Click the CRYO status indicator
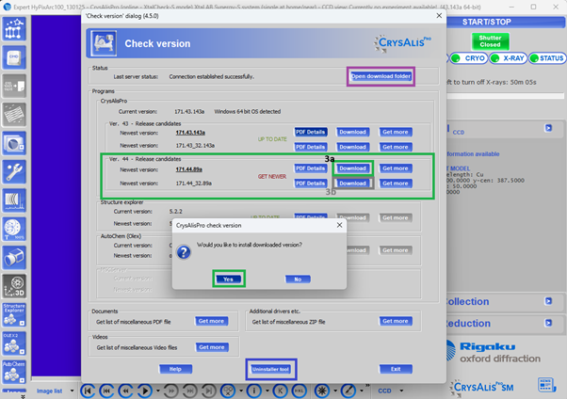 click(x=469, y=58)
